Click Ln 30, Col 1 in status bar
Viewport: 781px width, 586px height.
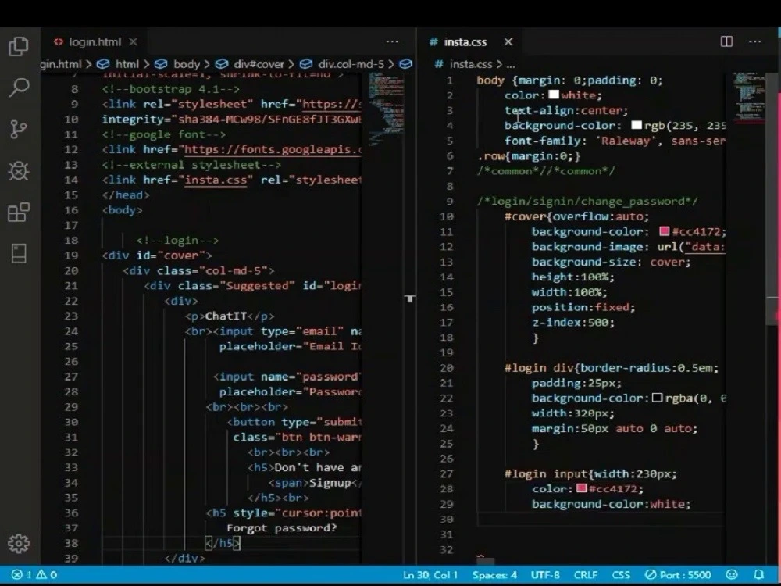[x=430, y=574]
